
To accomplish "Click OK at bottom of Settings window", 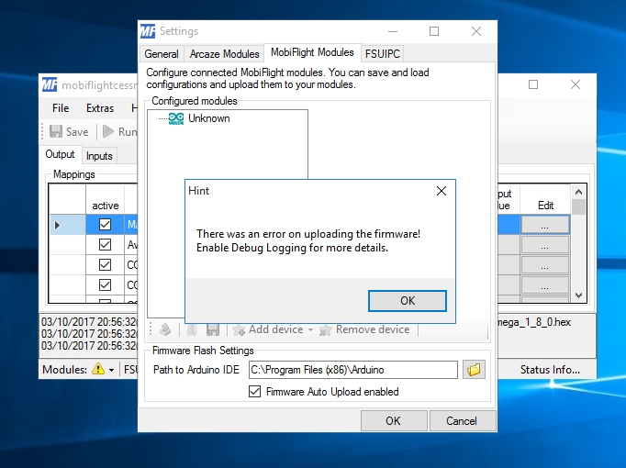I will point(394,421).
